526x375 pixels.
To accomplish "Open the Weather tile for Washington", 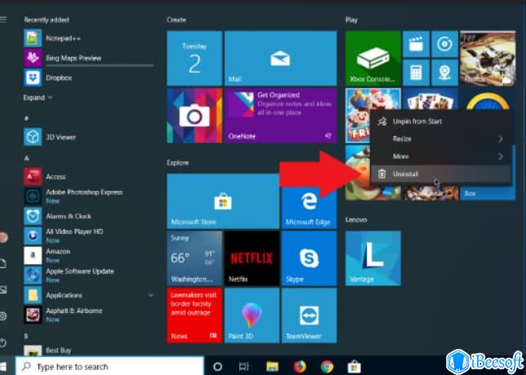I will [194, 258].
